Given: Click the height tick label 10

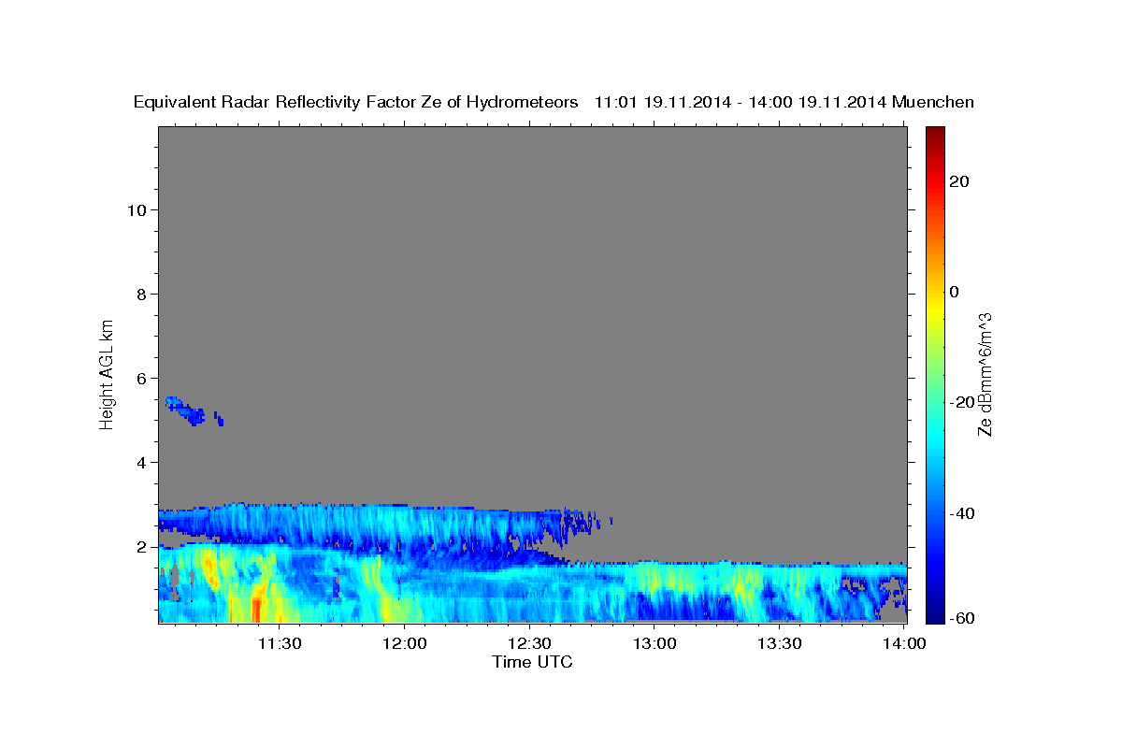Looking at the screenshot, I should coord(137,210).
